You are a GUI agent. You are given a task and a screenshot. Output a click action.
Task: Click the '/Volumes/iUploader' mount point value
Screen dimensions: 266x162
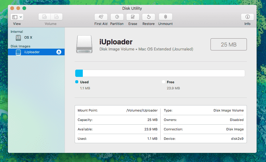[x=142, y=111]
